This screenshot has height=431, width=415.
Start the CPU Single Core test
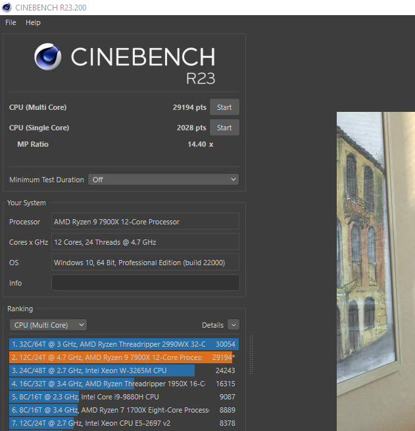pyautogui.click(x=224, y=128)
